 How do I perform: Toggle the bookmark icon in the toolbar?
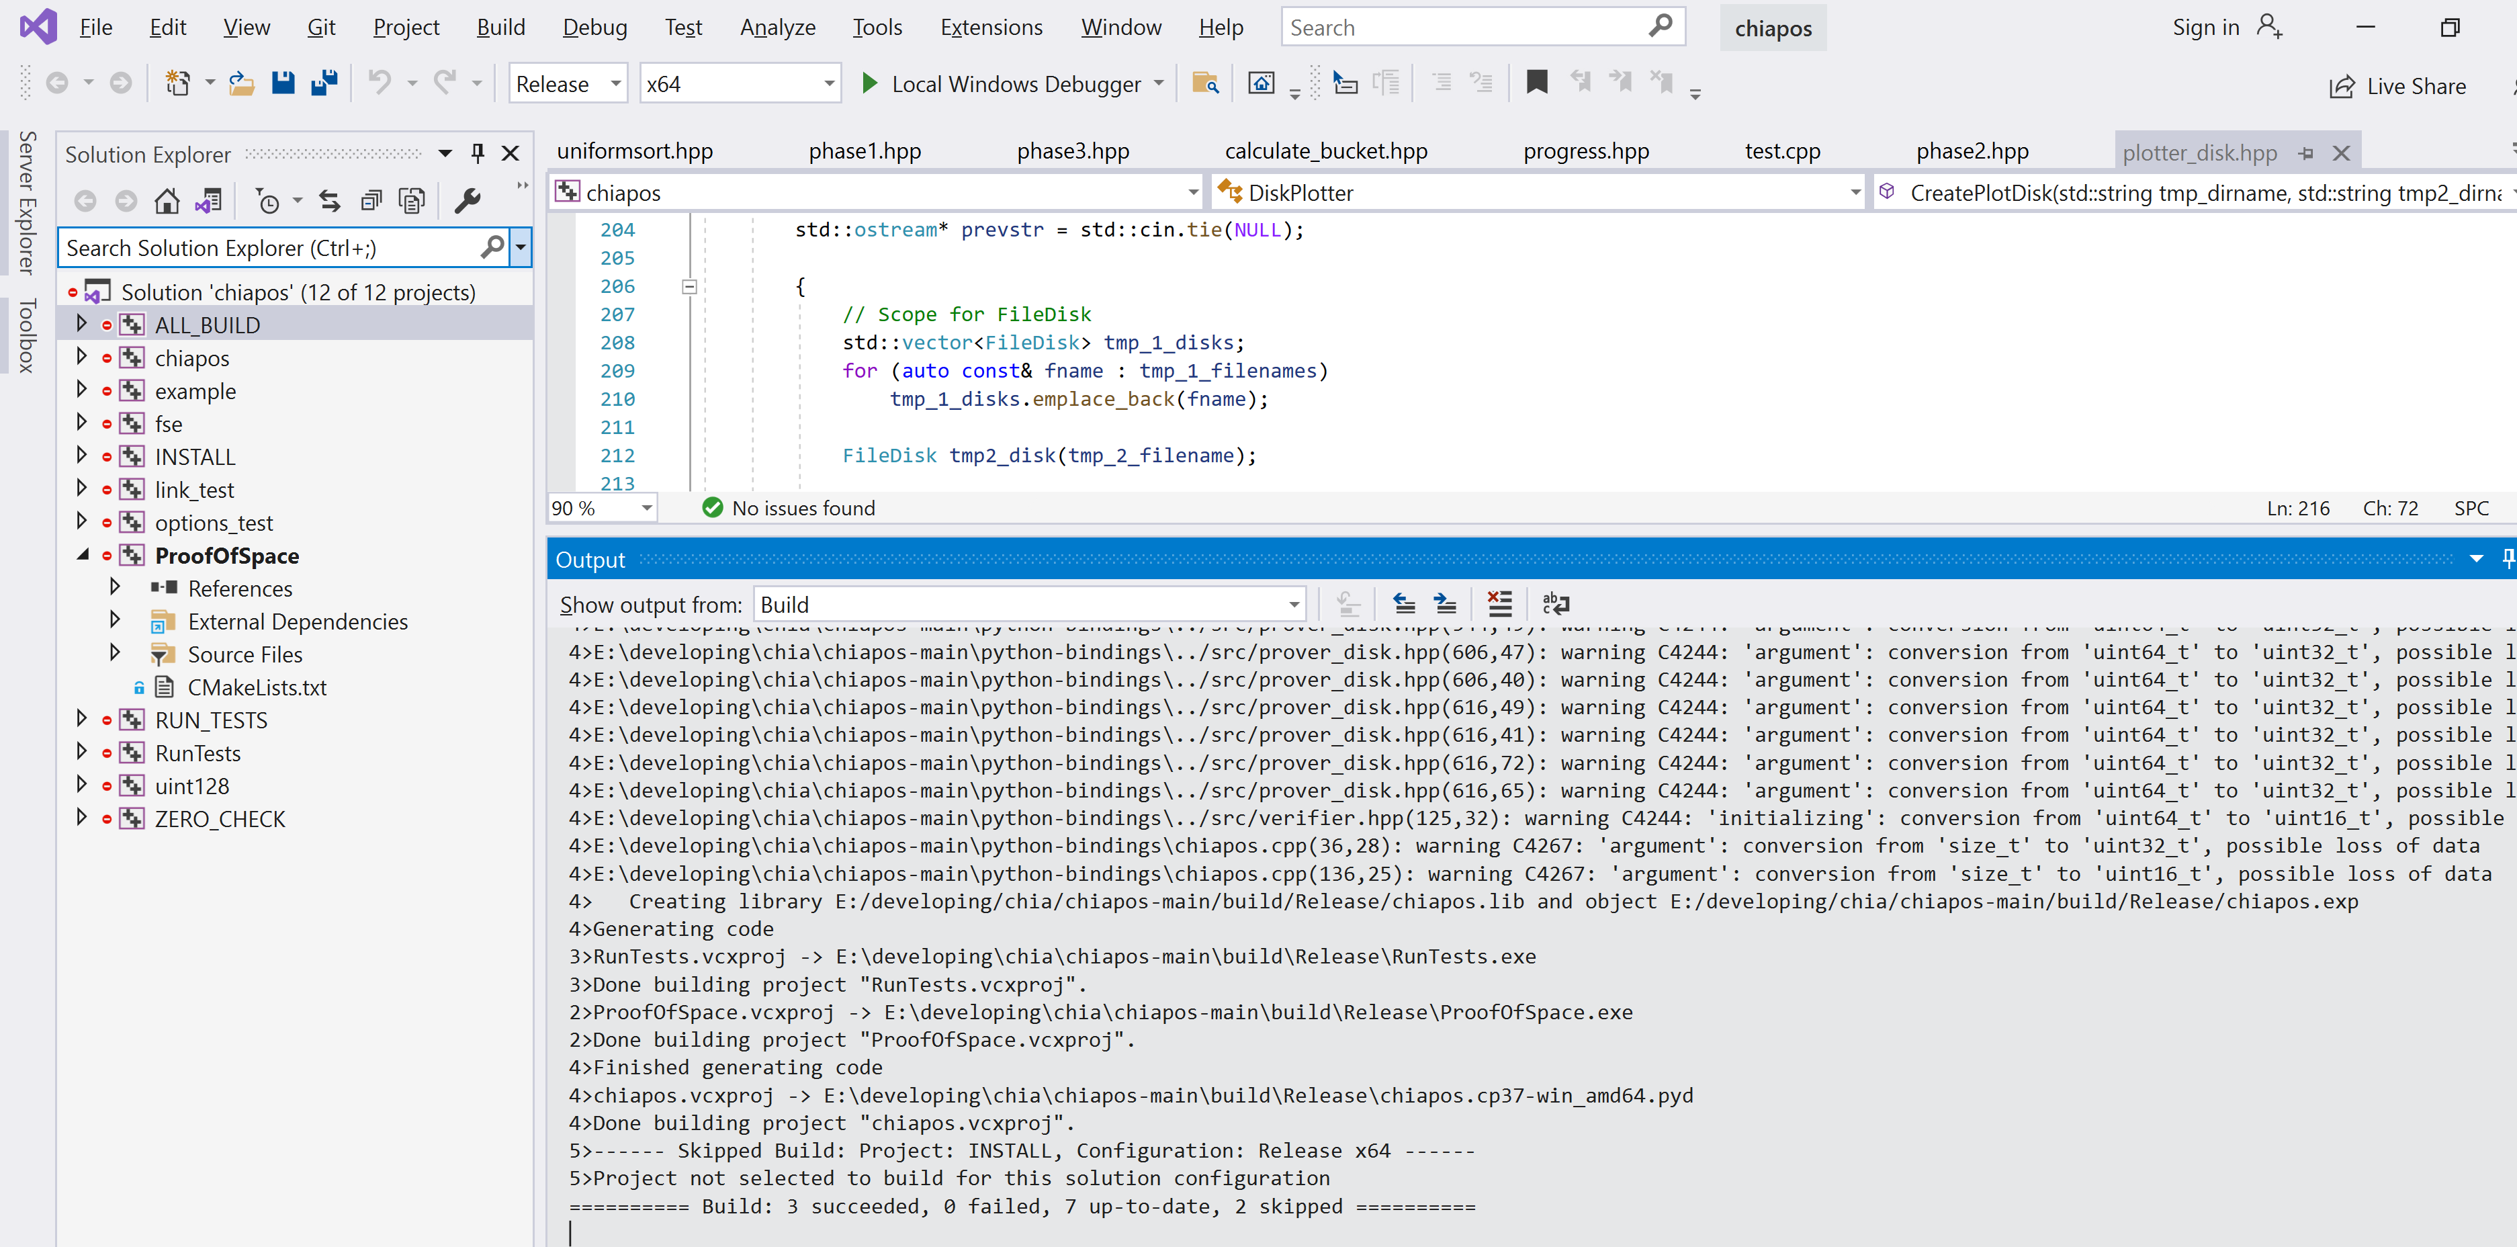pyautogui.click(x=1537, y=83)
